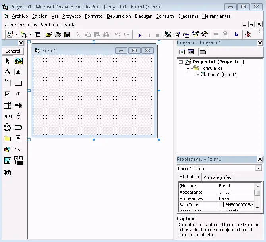Click Add Form toolbar icon
The width and height of the screenshot is (266, 242).
pyautogui.click(x=23, y=34)
